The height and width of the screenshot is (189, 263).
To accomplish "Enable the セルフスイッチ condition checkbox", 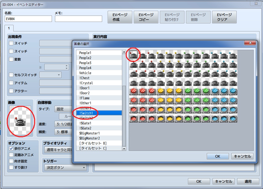I will click(11, 75).
